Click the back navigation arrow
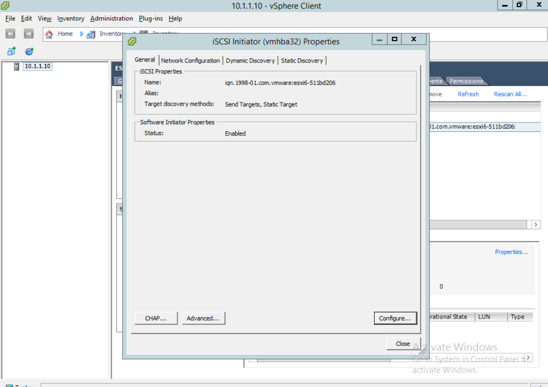This screenshot has width=548, height=387. tap(10, 33)
